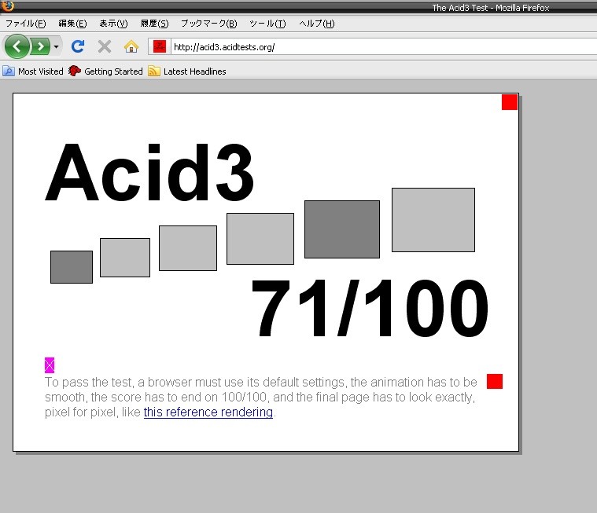Click the red square in top-right of page
The height and width of the screenshot is (513, 597).
510,102
